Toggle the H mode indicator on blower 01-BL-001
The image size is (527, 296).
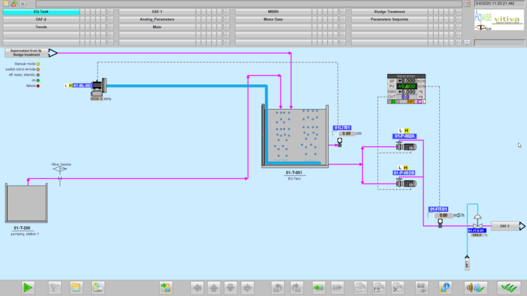[70, 86]
